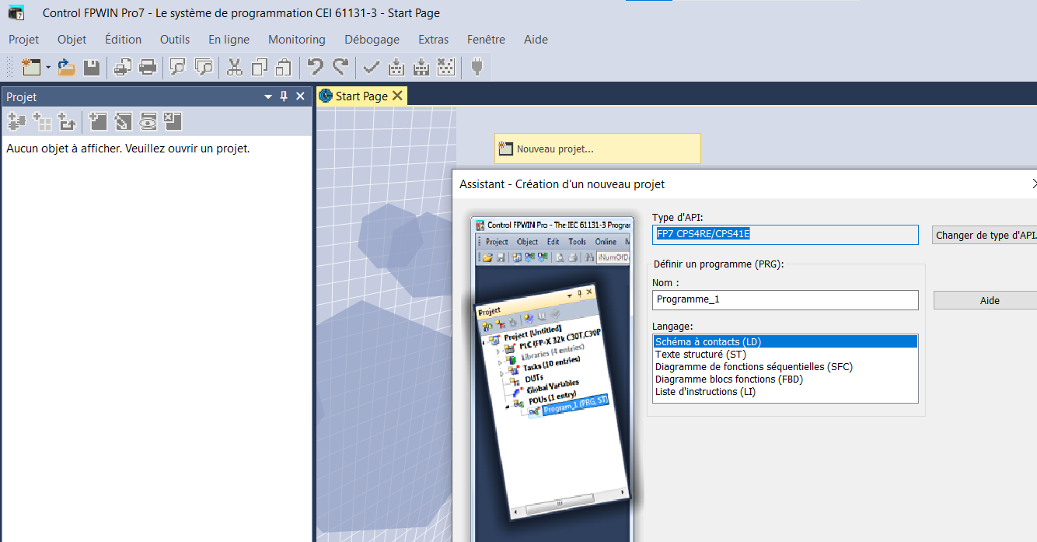1037x542 pixels.
Task: Click the Cut scissors icon
Action: [x=235, y=68]
